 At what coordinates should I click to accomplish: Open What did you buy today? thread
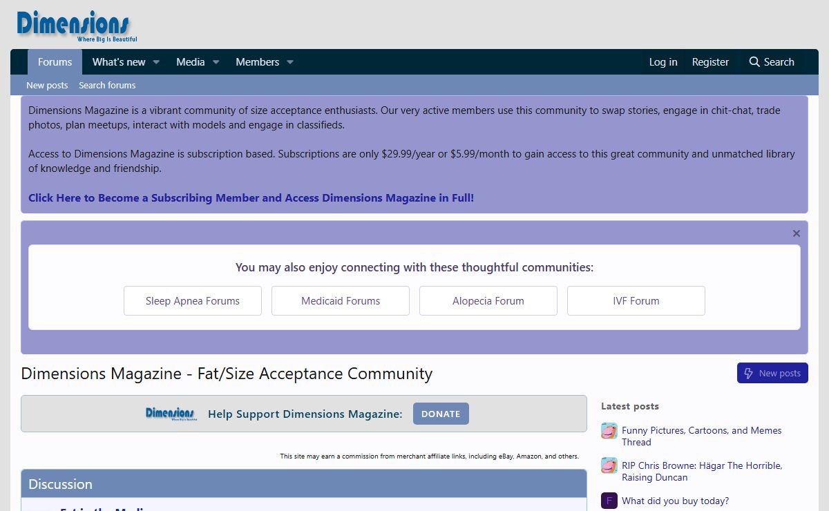click(x=675, y=501)
